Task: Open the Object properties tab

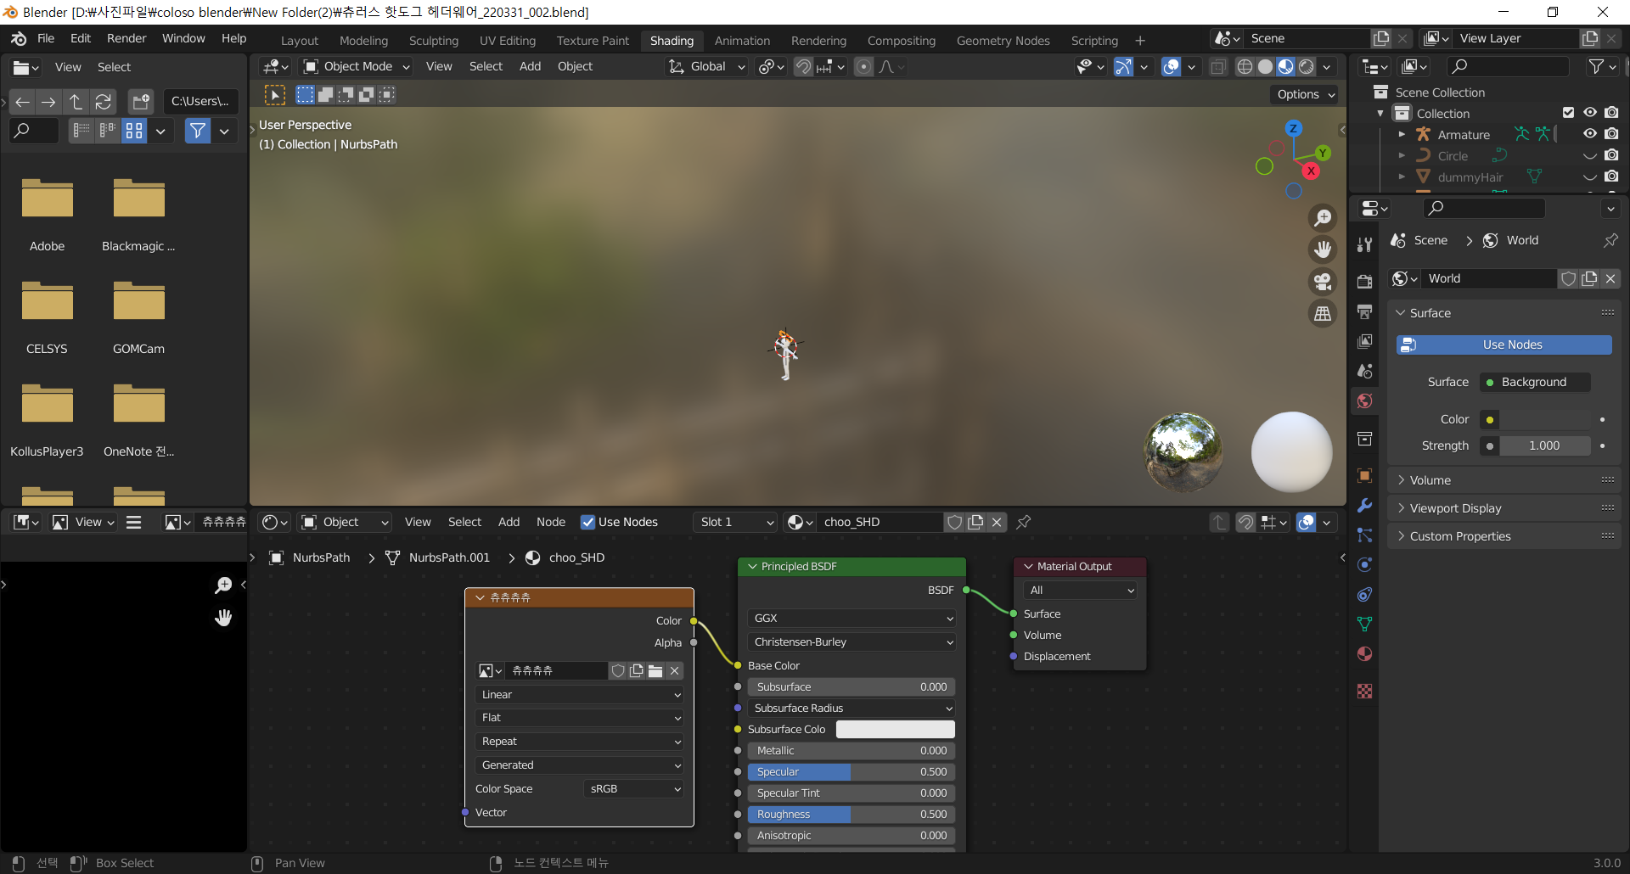Action: point(1364,475)
